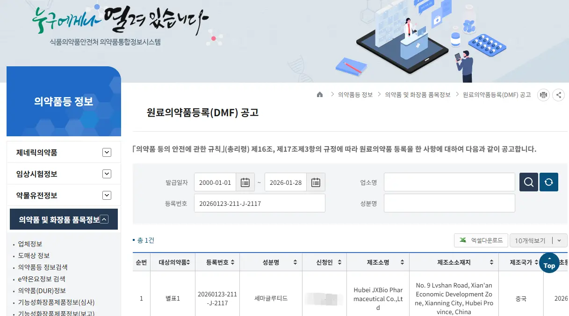Click the search magnifier button
569x316 pixels.
[529, 182]
